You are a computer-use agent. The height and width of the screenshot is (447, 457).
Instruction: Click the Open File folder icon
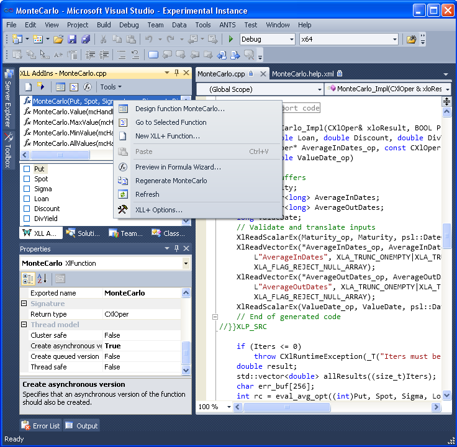[58, 39]
